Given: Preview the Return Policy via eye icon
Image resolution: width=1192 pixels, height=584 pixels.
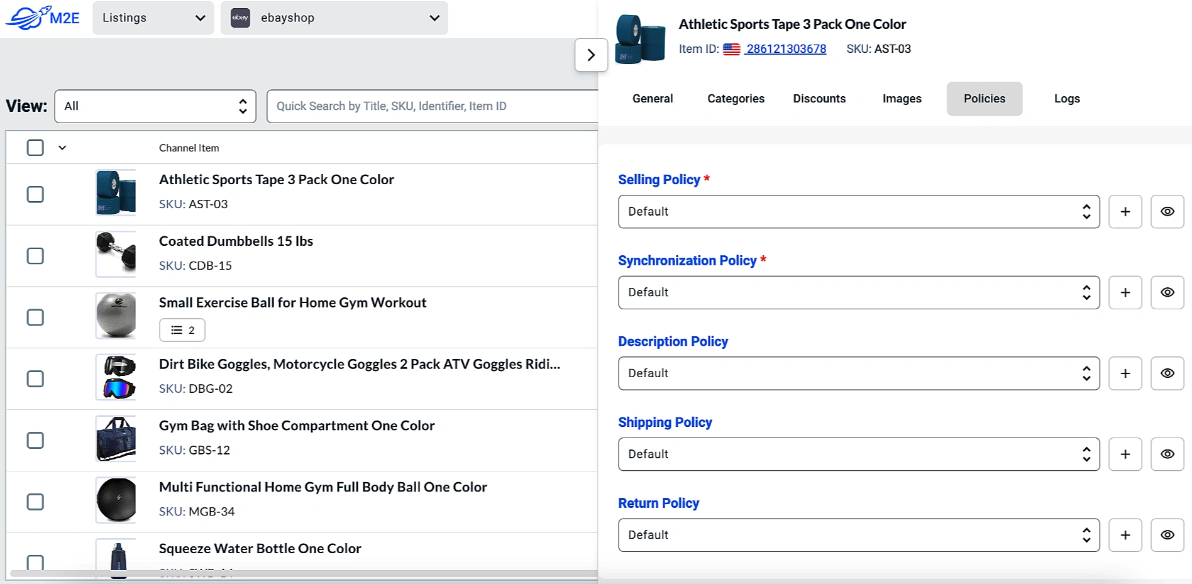Looking at the screenshot, I should coord(1167,535).
